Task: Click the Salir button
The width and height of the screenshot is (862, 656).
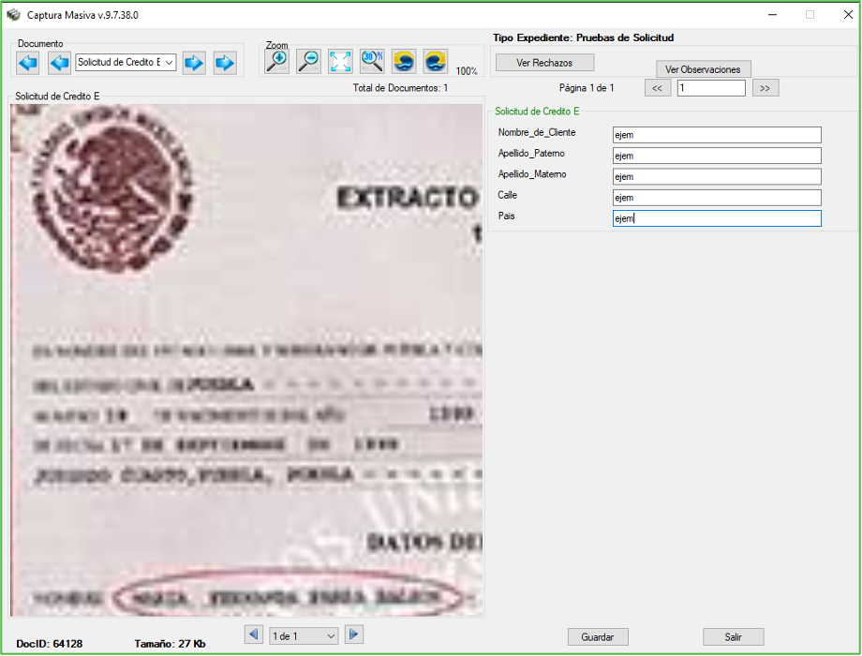Action: 733,637
